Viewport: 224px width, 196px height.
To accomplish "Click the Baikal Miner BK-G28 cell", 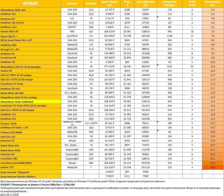I will [x=30, y=93].
